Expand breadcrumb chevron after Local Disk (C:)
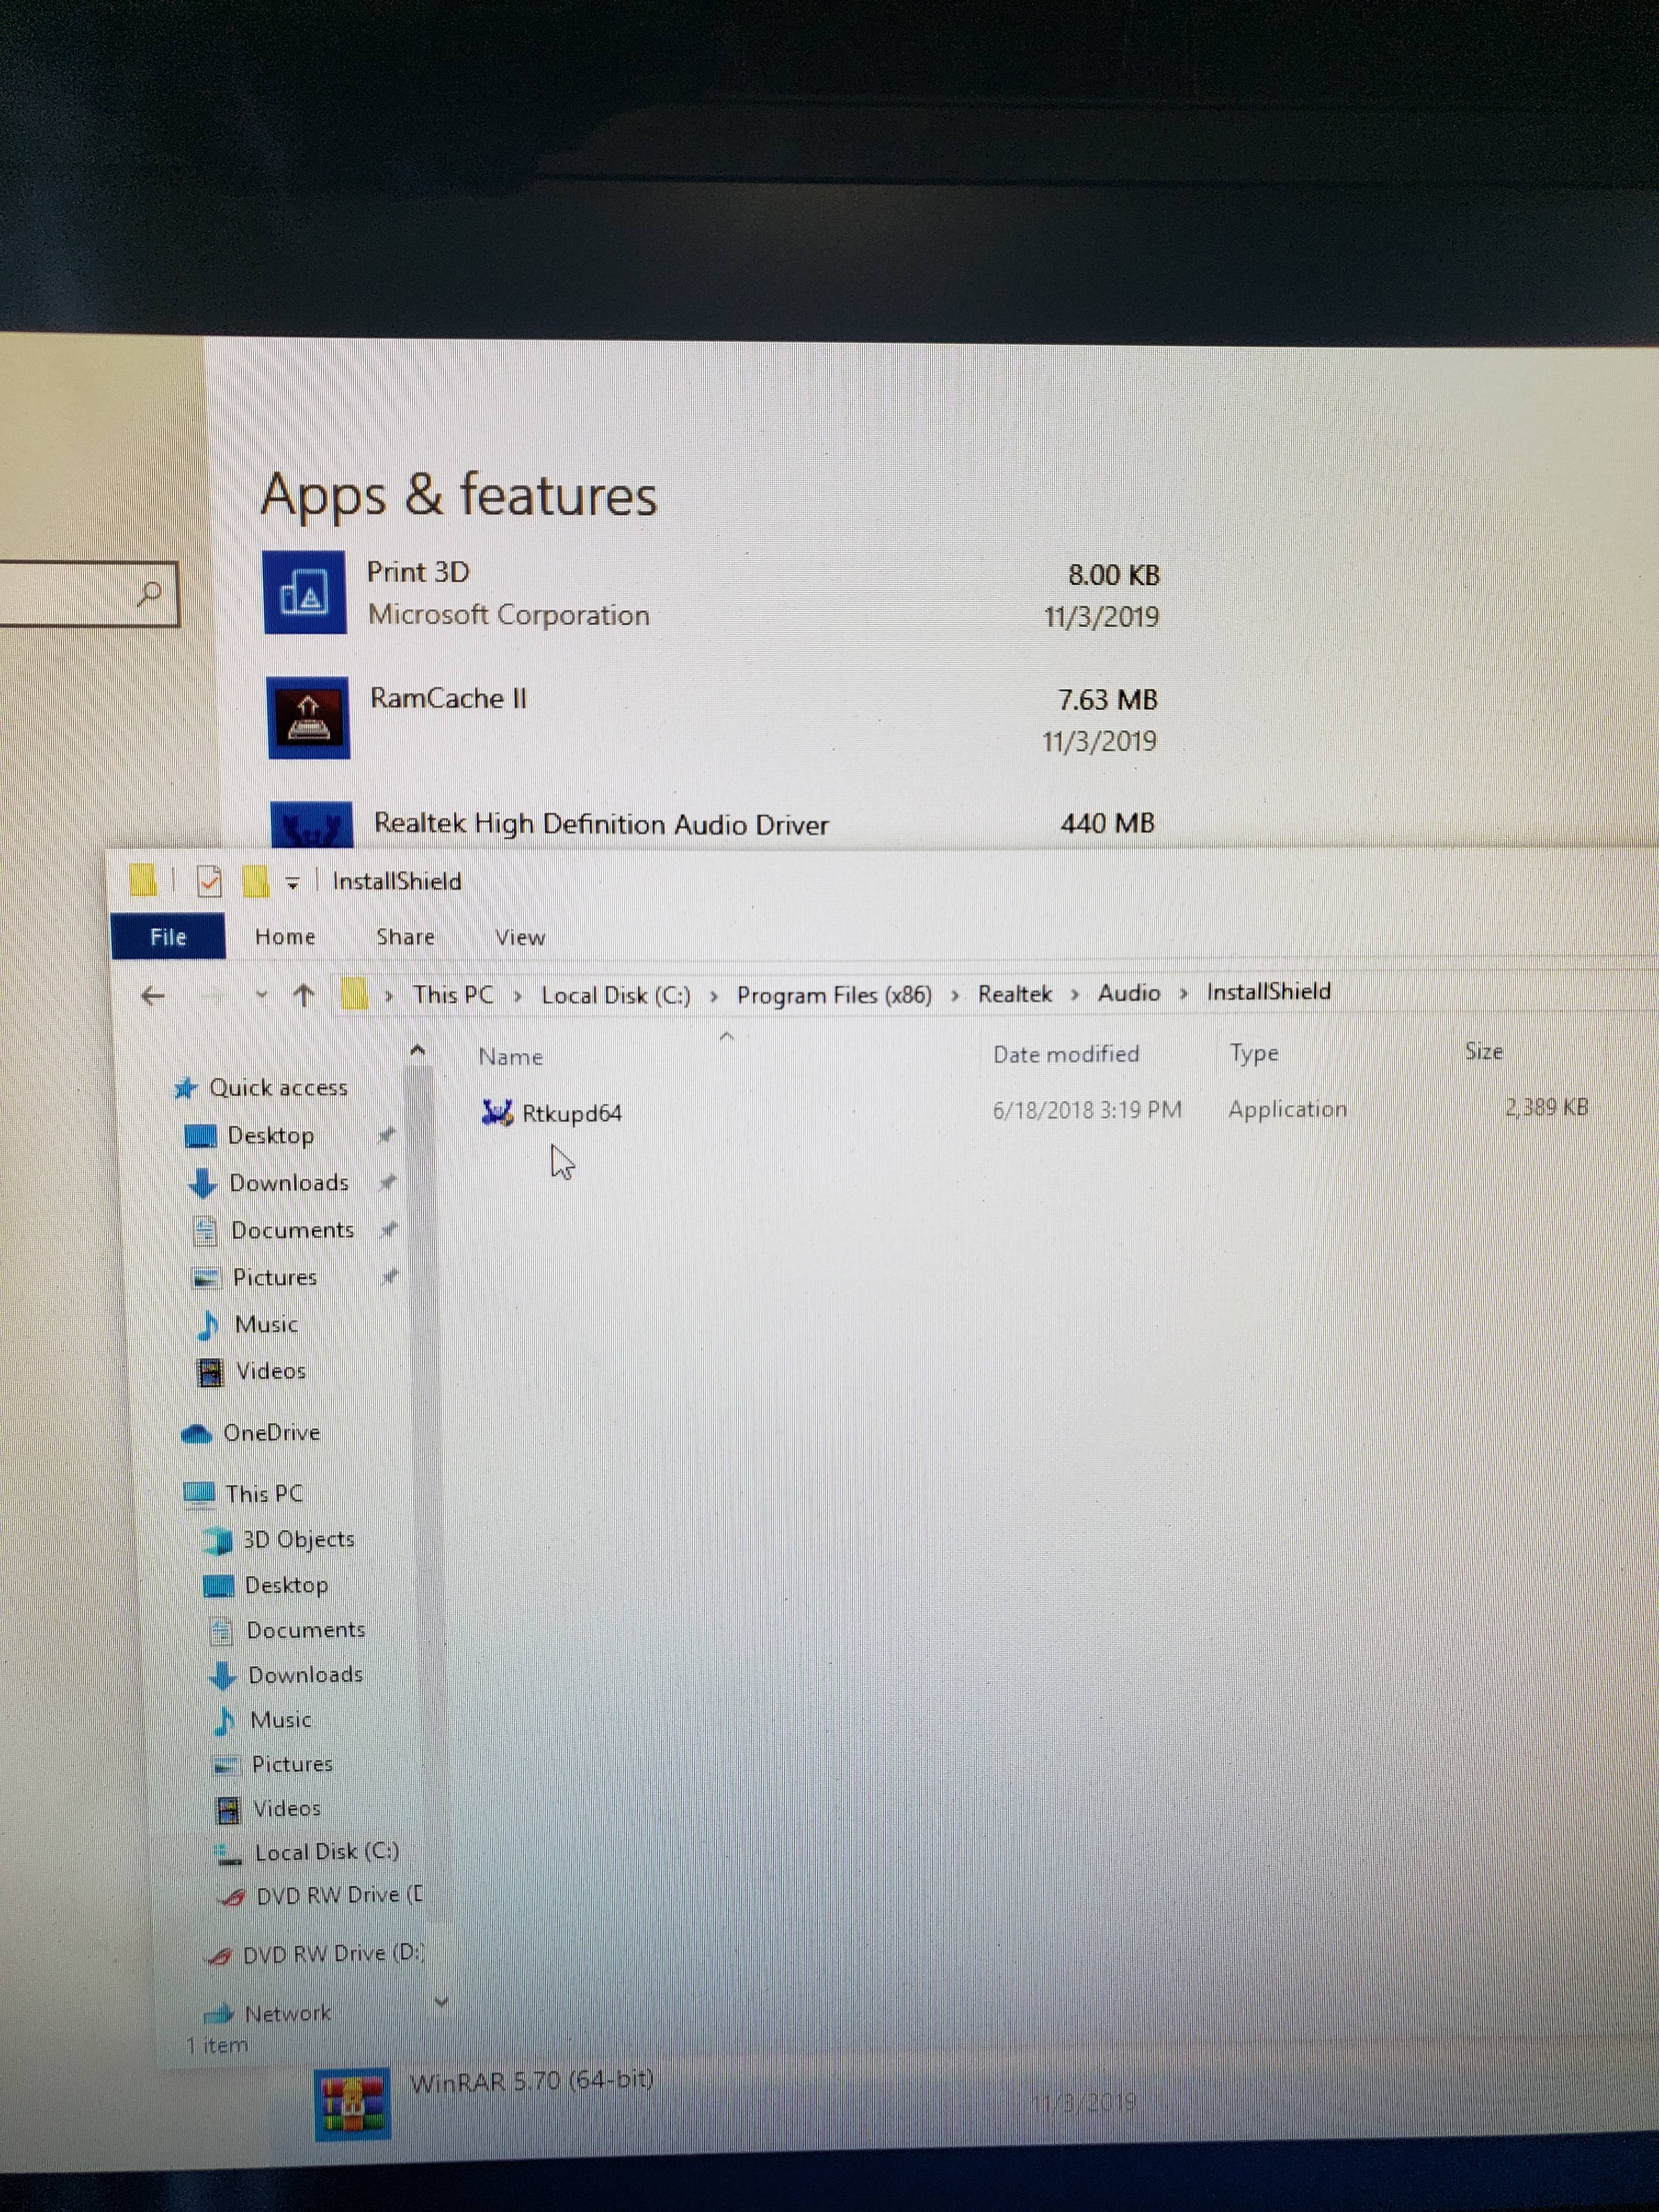 [x=714, y=996]
